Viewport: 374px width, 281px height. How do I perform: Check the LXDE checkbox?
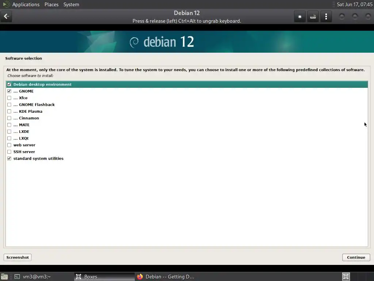click(x=9, y=131)
